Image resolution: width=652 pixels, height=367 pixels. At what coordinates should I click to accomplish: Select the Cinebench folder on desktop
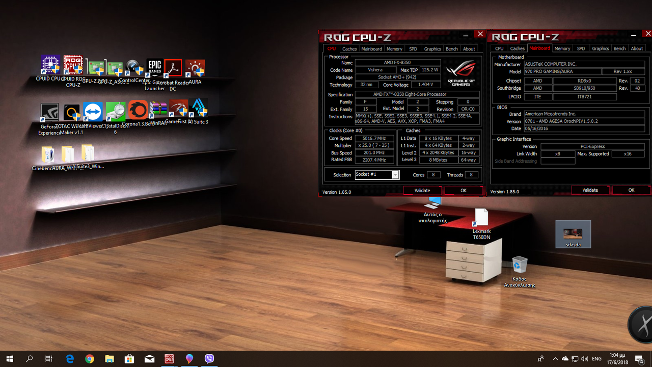pos(47,155)
